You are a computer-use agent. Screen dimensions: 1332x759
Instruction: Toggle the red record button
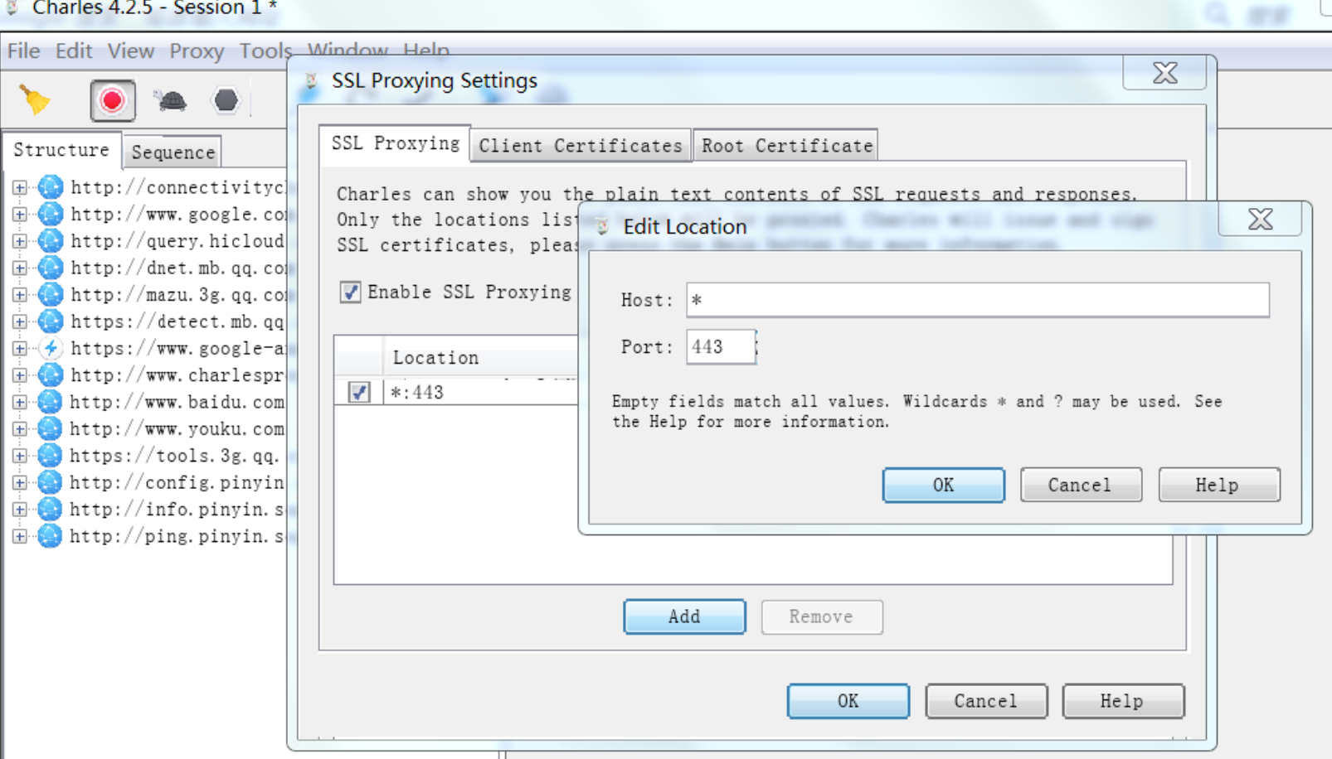click(x=112, y=100)
